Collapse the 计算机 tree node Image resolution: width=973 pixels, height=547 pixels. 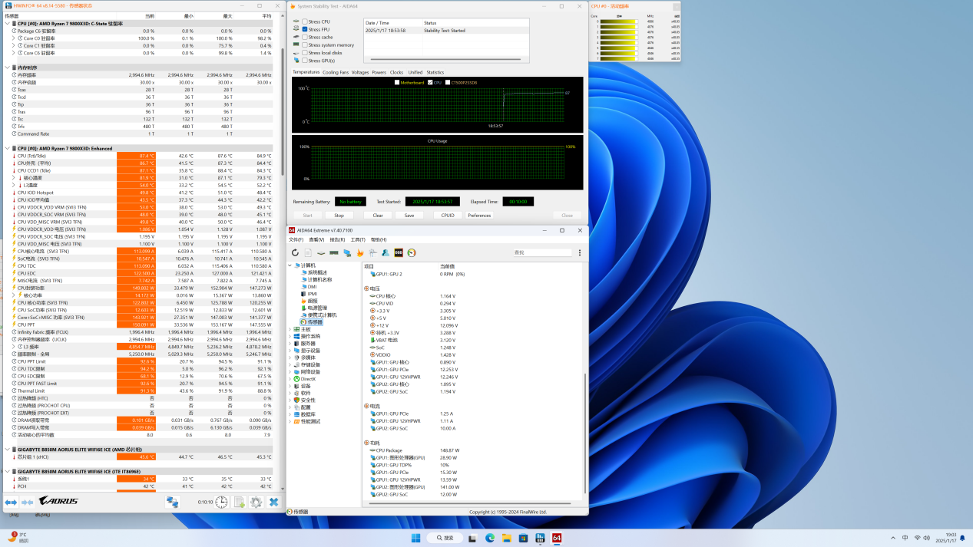pos(290,265)
